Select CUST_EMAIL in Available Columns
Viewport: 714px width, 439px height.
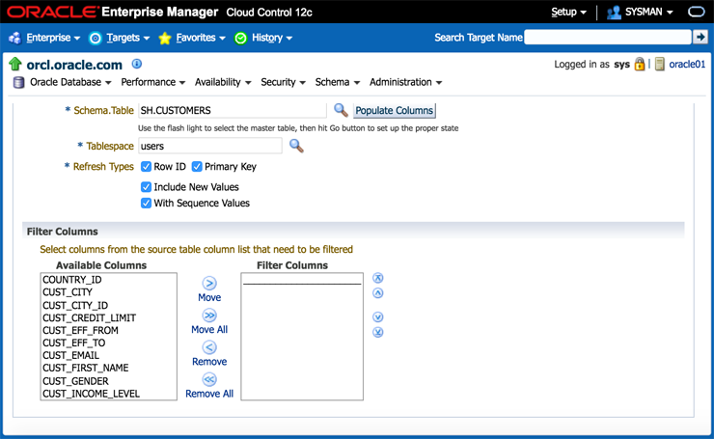[108, 355]
